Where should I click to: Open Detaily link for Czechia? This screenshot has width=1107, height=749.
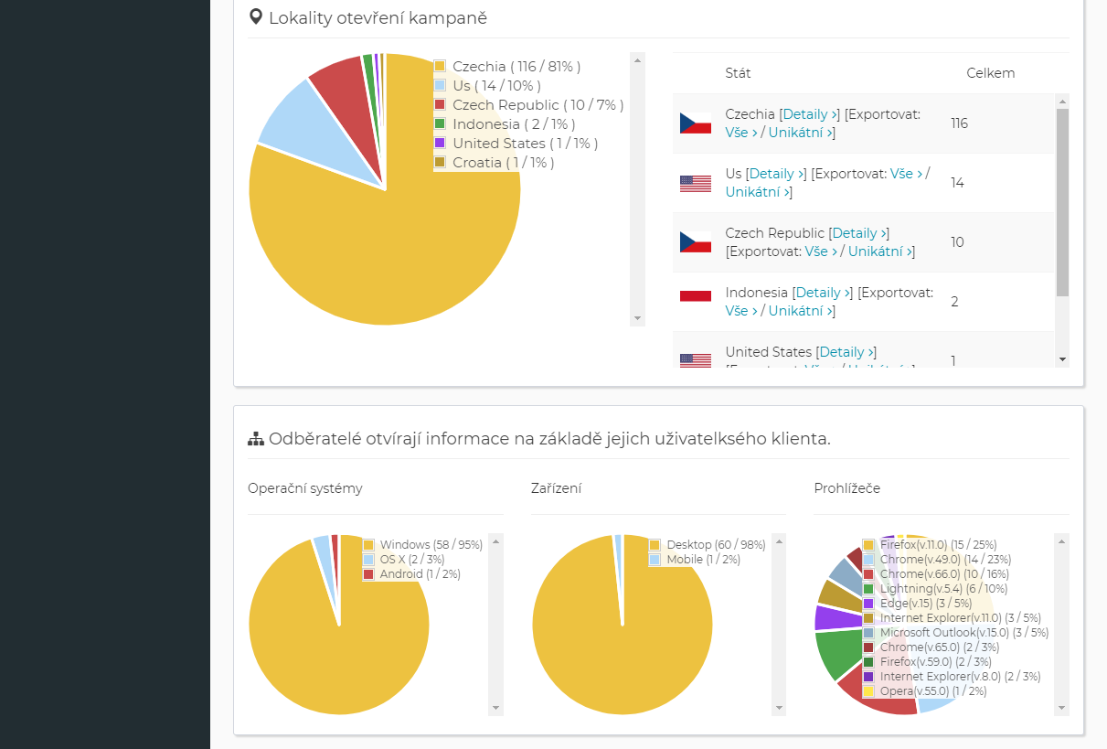(809, 114)
